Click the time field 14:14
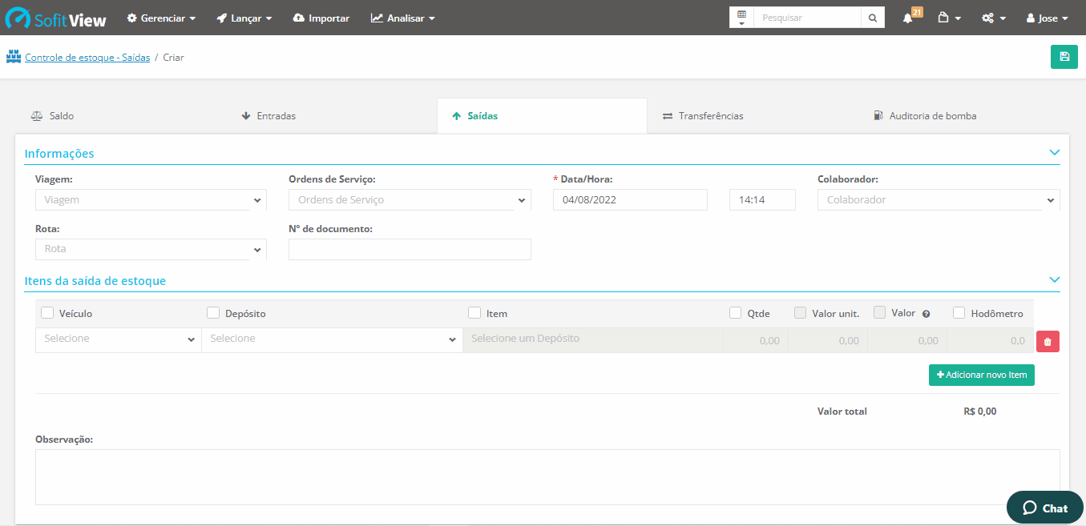 [x=762, y=200]
